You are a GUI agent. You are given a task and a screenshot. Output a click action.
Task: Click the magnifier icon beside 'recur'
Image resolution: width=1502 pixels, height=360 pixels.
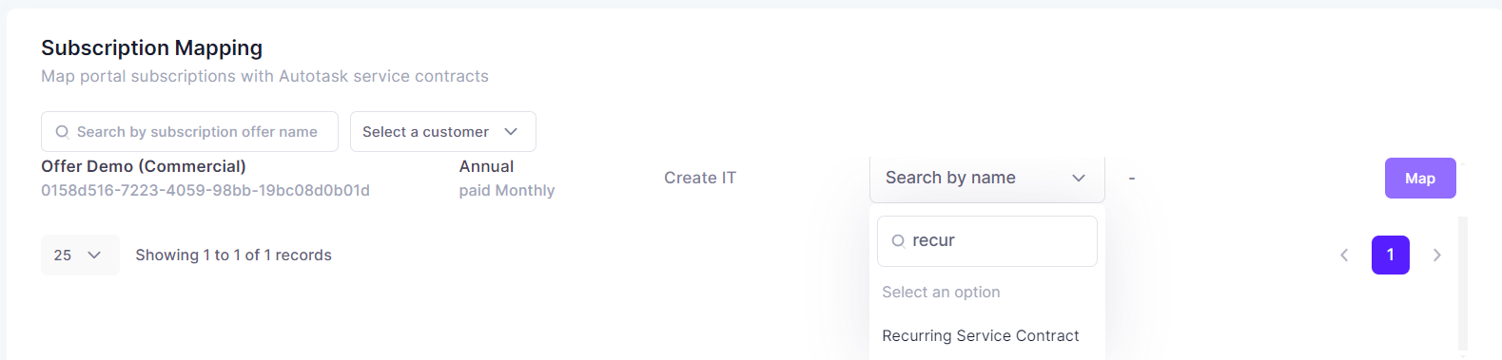tap(898, 241)
